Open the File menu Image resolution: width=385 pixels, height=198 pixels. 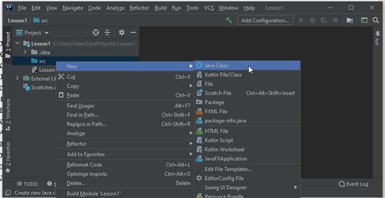[22, 8]
